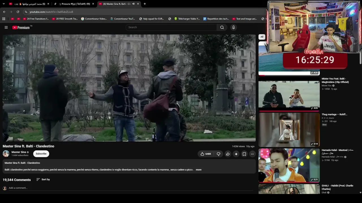The height and width of the screenshot is (203, 362).
Task: Like the video with thumbs up
Action: coord(206,154)
